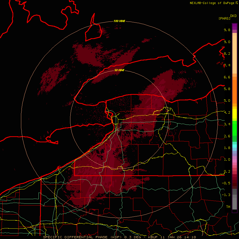The image size is (239, 239).
Task: Click the 8.2 color scale value
Action: point(227,53)
